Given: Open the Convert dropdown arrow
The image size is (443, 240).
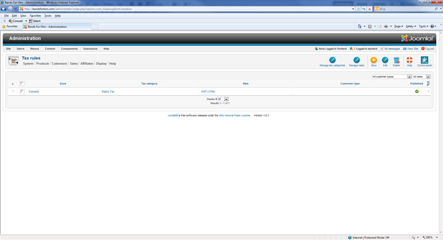Looking at the screenshot, I should click(x=26, y=21).
